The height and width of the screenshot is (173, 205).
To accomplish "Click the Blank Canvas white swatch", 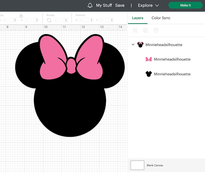I will [137, 165].
